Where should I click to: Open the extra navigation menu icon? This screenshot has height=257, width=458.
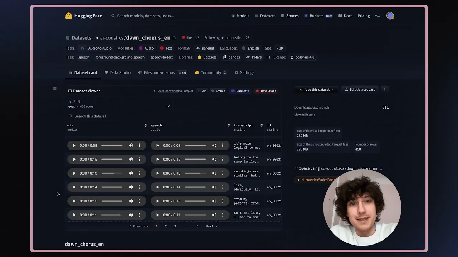click(x=377, y=16)
